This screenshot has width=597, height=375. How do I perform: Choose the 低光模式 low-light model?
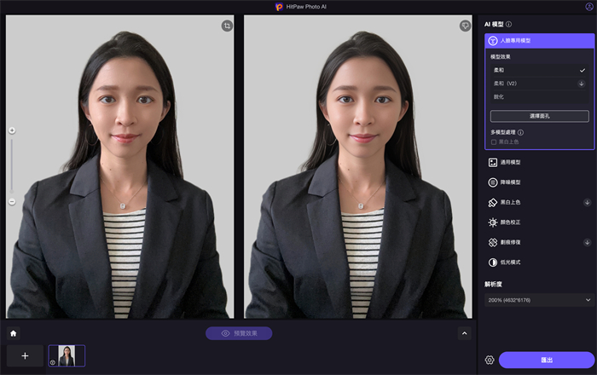pyautogui.click(x=513, y=262)
